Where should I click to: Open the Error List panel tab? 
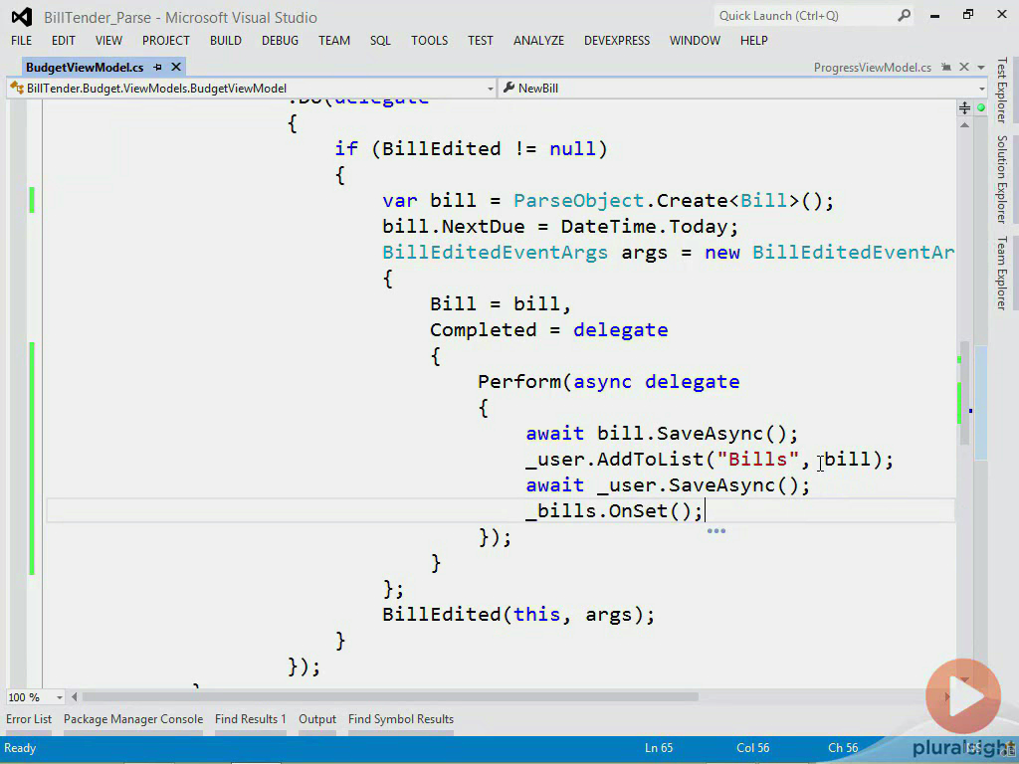[x=29, y=719]
